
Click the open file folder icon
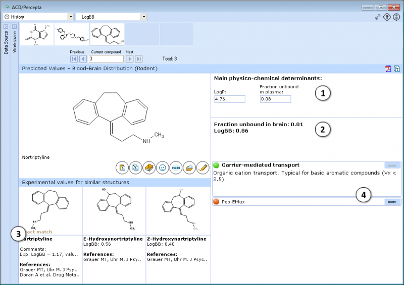189,168
